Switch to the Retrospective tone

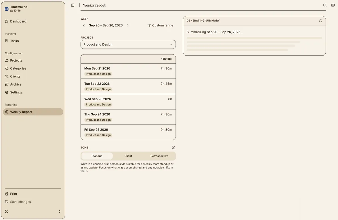point(159,156)
